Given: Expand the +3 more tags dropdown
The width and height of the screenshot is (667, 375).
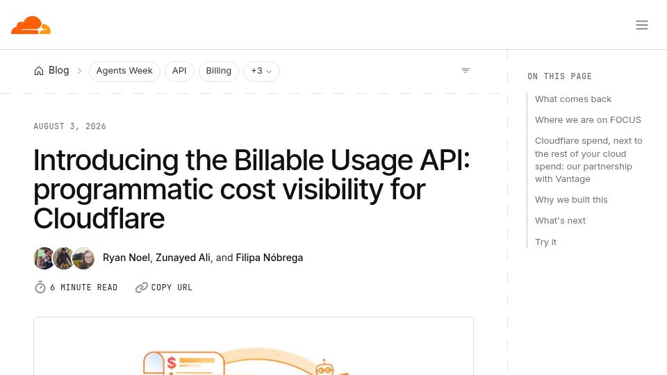Looking at the screenshot, I should tap(261, 71).
